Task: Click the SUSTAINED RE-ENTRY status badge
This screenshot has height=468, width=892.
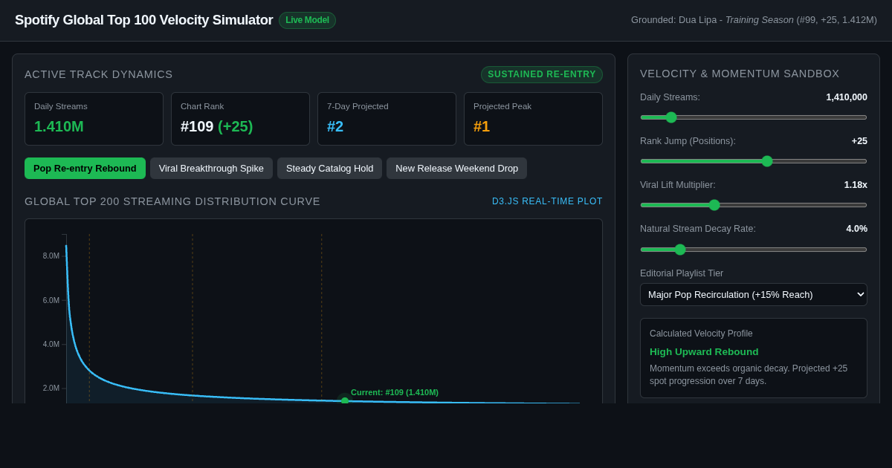Action: (x=542, y=74)
